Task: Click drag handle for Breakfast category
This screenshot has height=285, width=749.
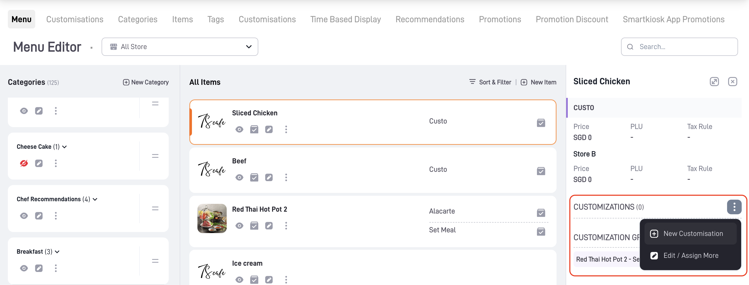Action: pos(155,261)
